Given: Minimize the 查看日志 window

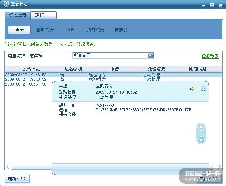Looking at the screenshot, I should coord(204,5).
